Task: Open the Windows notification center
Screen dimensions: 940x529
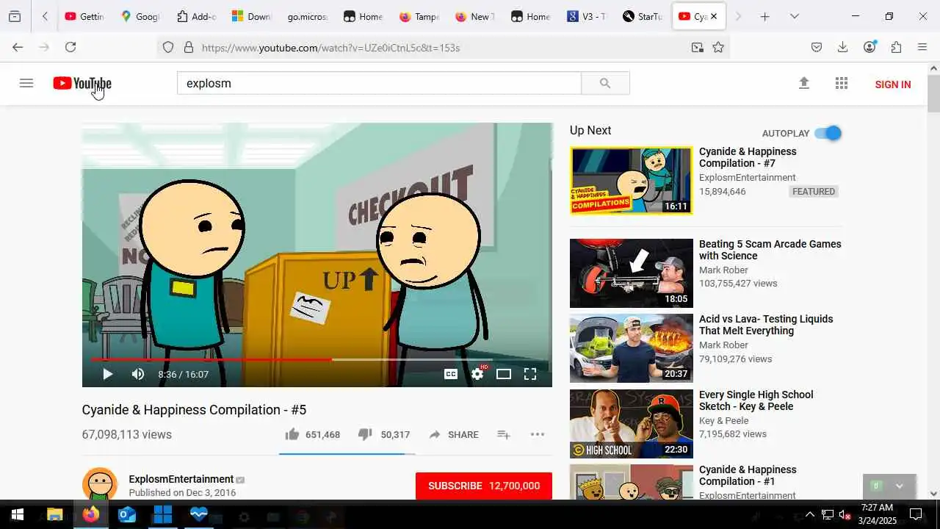Action: coord(916,514)
